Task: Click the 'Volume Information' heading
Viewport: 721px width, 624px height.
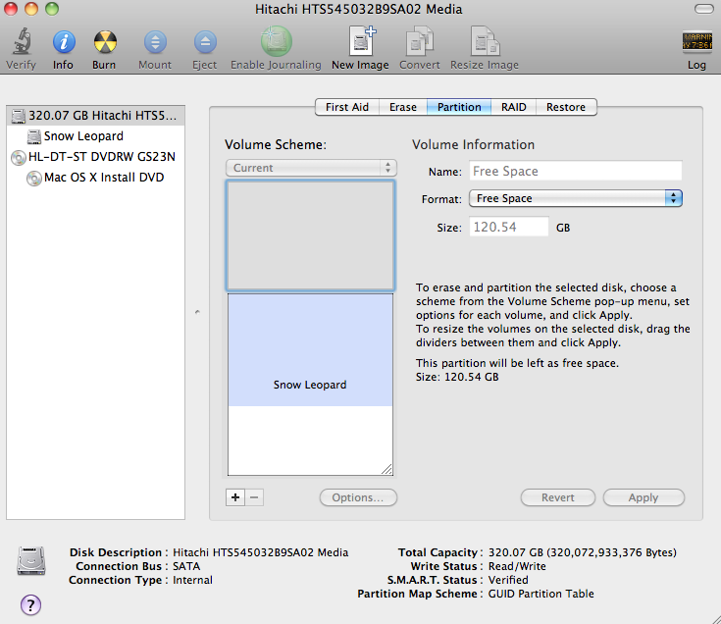Action: pyautogui.click(x=473, y=145)
